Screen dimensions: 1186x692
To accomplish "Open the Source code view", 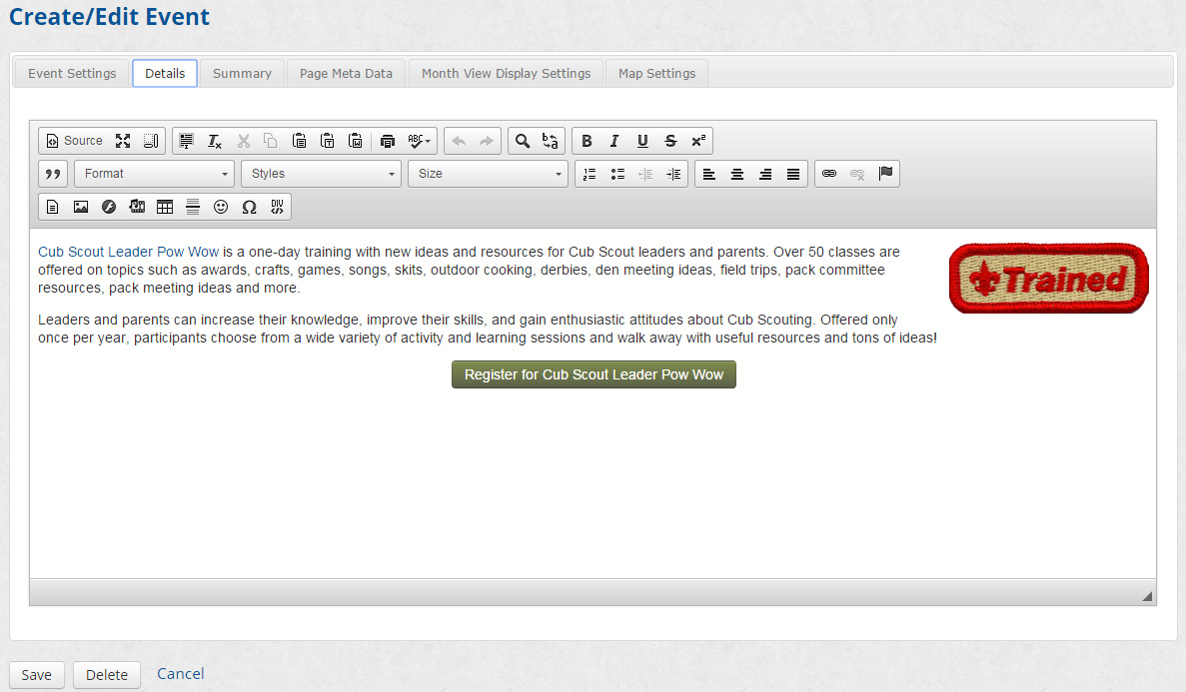I will click(x=74, y=141).
